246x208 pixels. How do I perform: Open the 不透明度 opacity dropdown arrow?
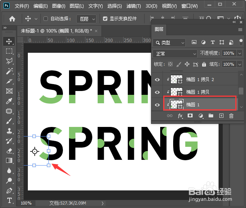click(x=240, y=53)
